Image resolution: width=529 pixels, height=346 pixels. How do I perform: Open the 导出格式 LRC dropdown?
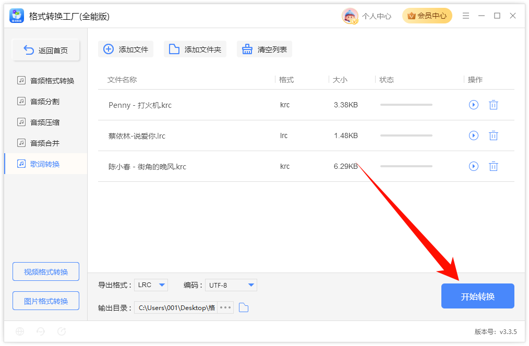point(151,285)
